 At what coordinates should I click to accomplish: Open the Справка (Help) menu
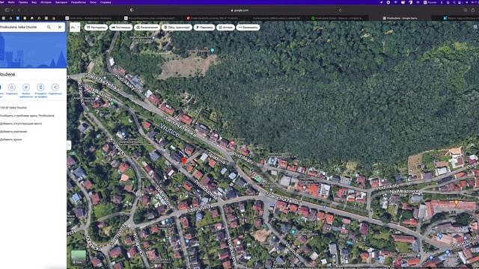(x=106, y=2)
